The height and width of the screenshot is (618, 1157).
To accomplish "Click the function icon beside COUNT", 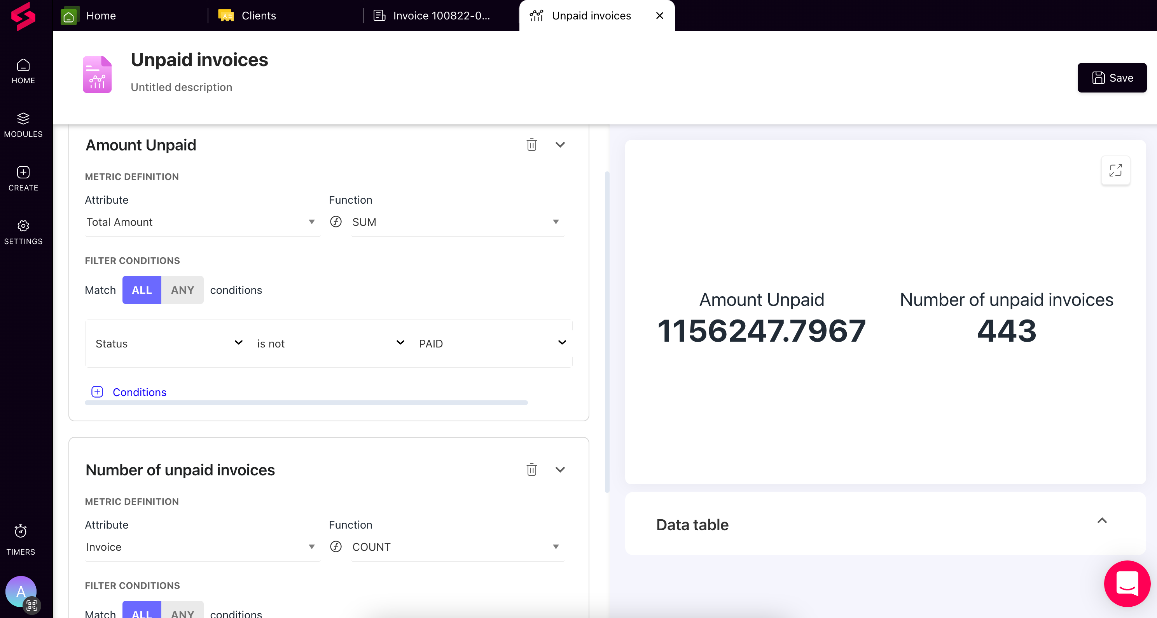I will (x=336, y=546).
